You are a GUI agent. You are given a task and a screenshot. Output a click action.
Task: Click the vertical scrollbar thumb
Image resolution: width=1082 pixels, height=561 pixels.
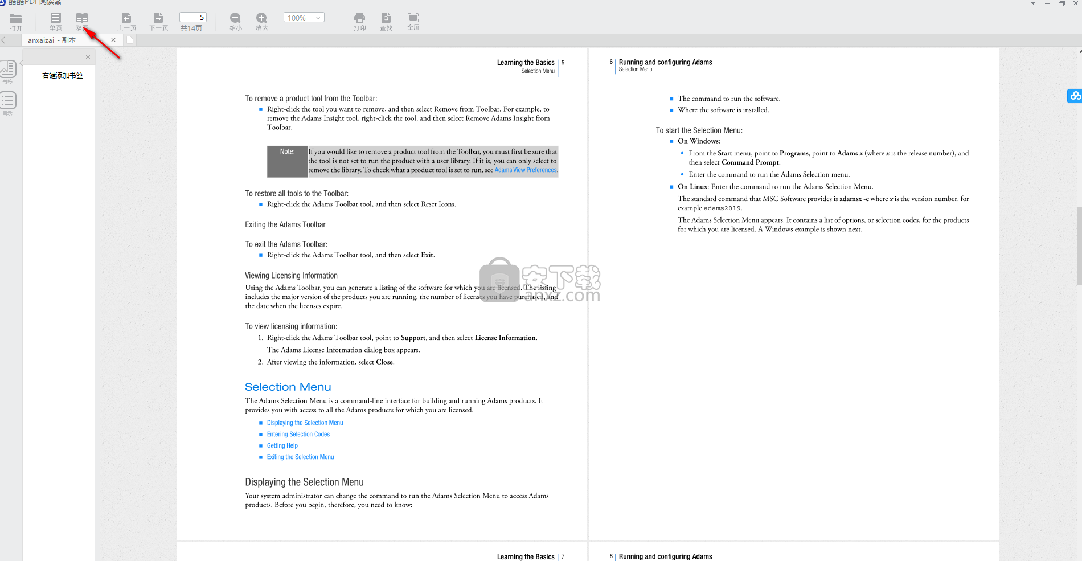pyautogui.click(x=1079, y=245)
